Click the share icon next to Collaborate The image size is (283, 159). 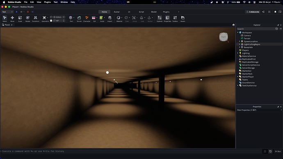263,12
